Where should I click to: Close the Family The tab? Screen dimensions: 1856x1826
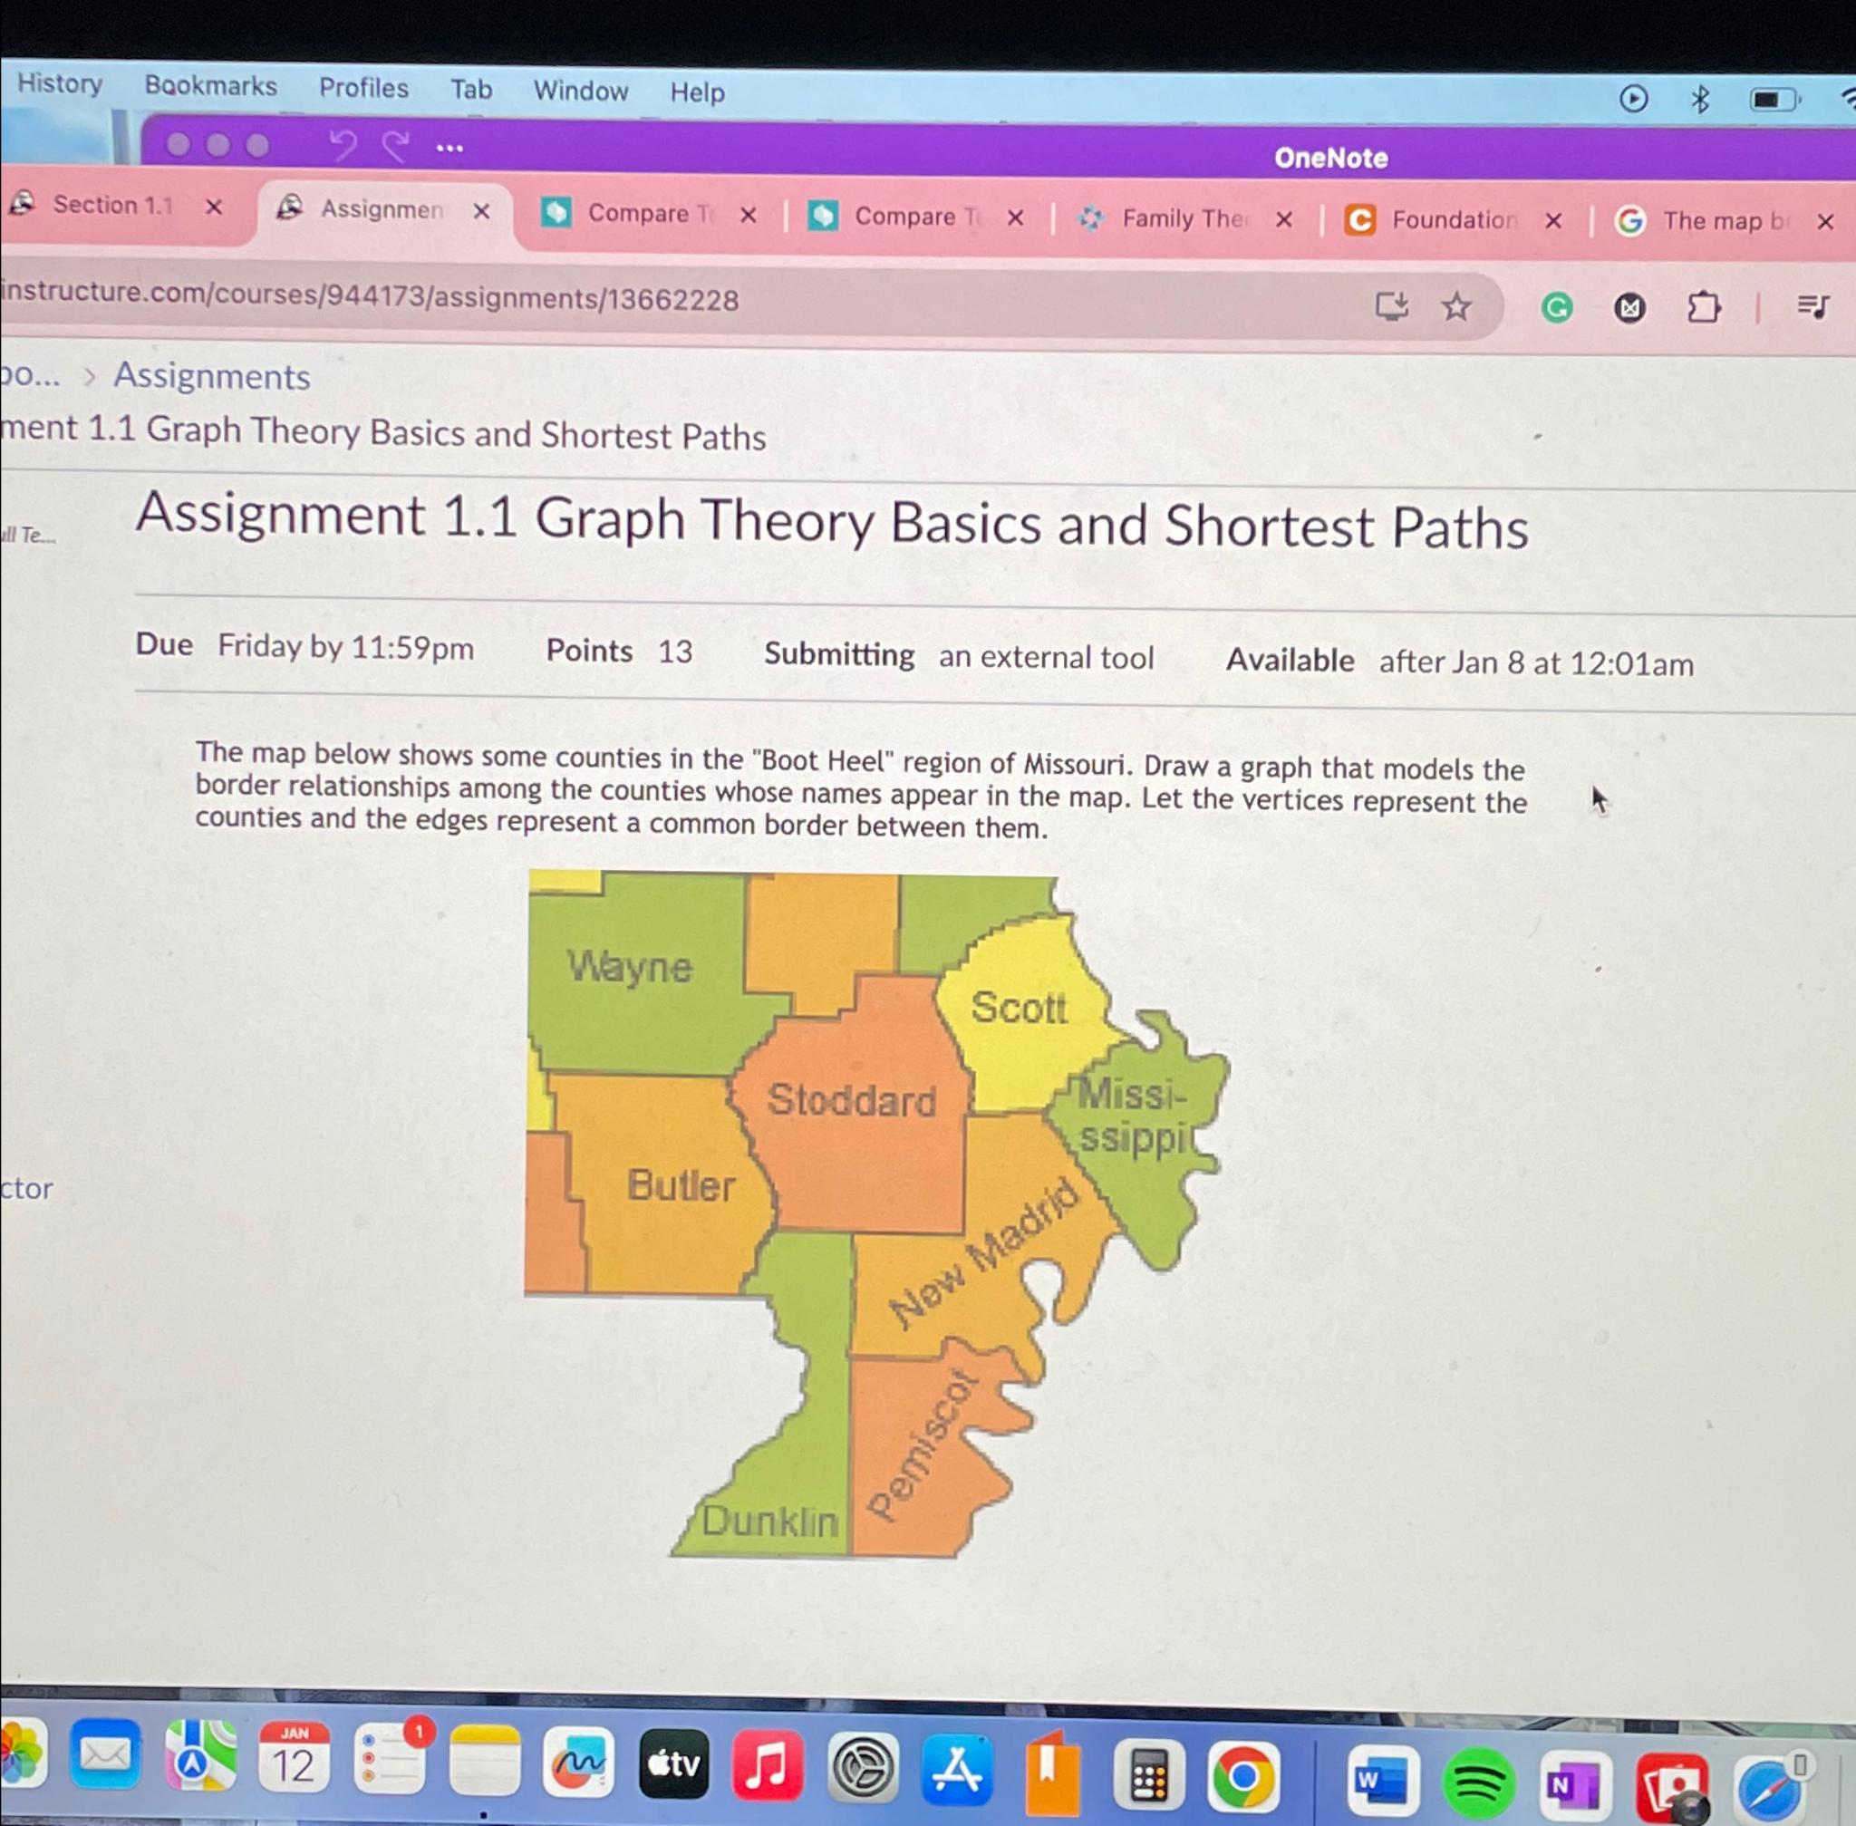[1284, 220]
